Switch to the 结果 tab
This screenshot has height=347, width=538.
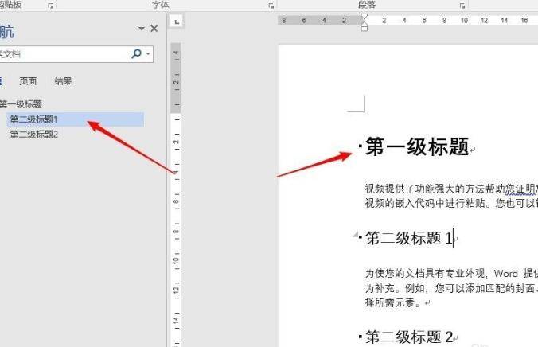63,80
